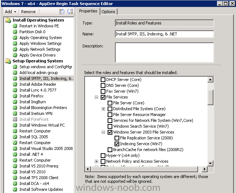Viewport: 236px width, 193px height.
Task: Click the horizontal scroll right arrow
Action: pyautogui.click(x=204, y=169)
